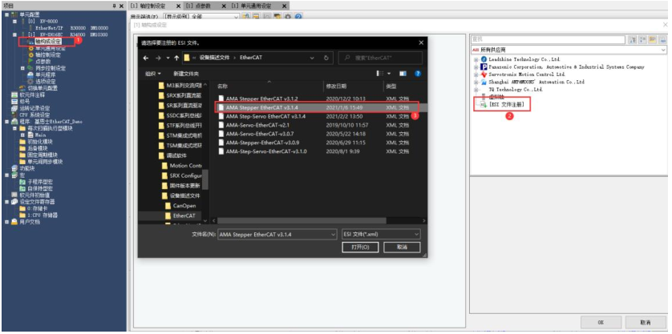672x334 pixels.
Task: Click the back arrow in file dialog
Action: pos(147,58)
